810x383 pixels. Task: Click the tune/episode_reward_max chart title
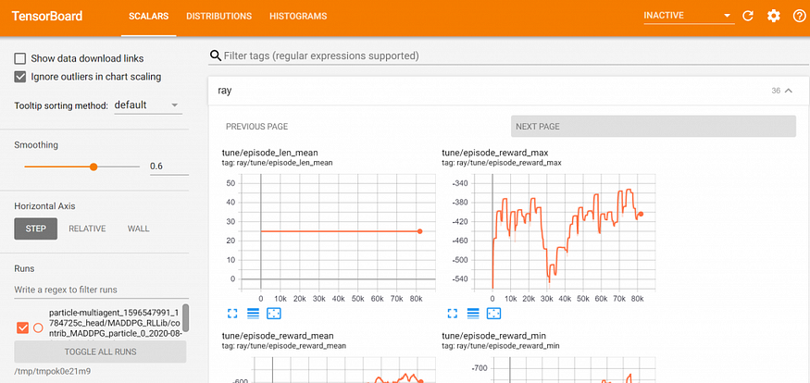click(495, 153)
